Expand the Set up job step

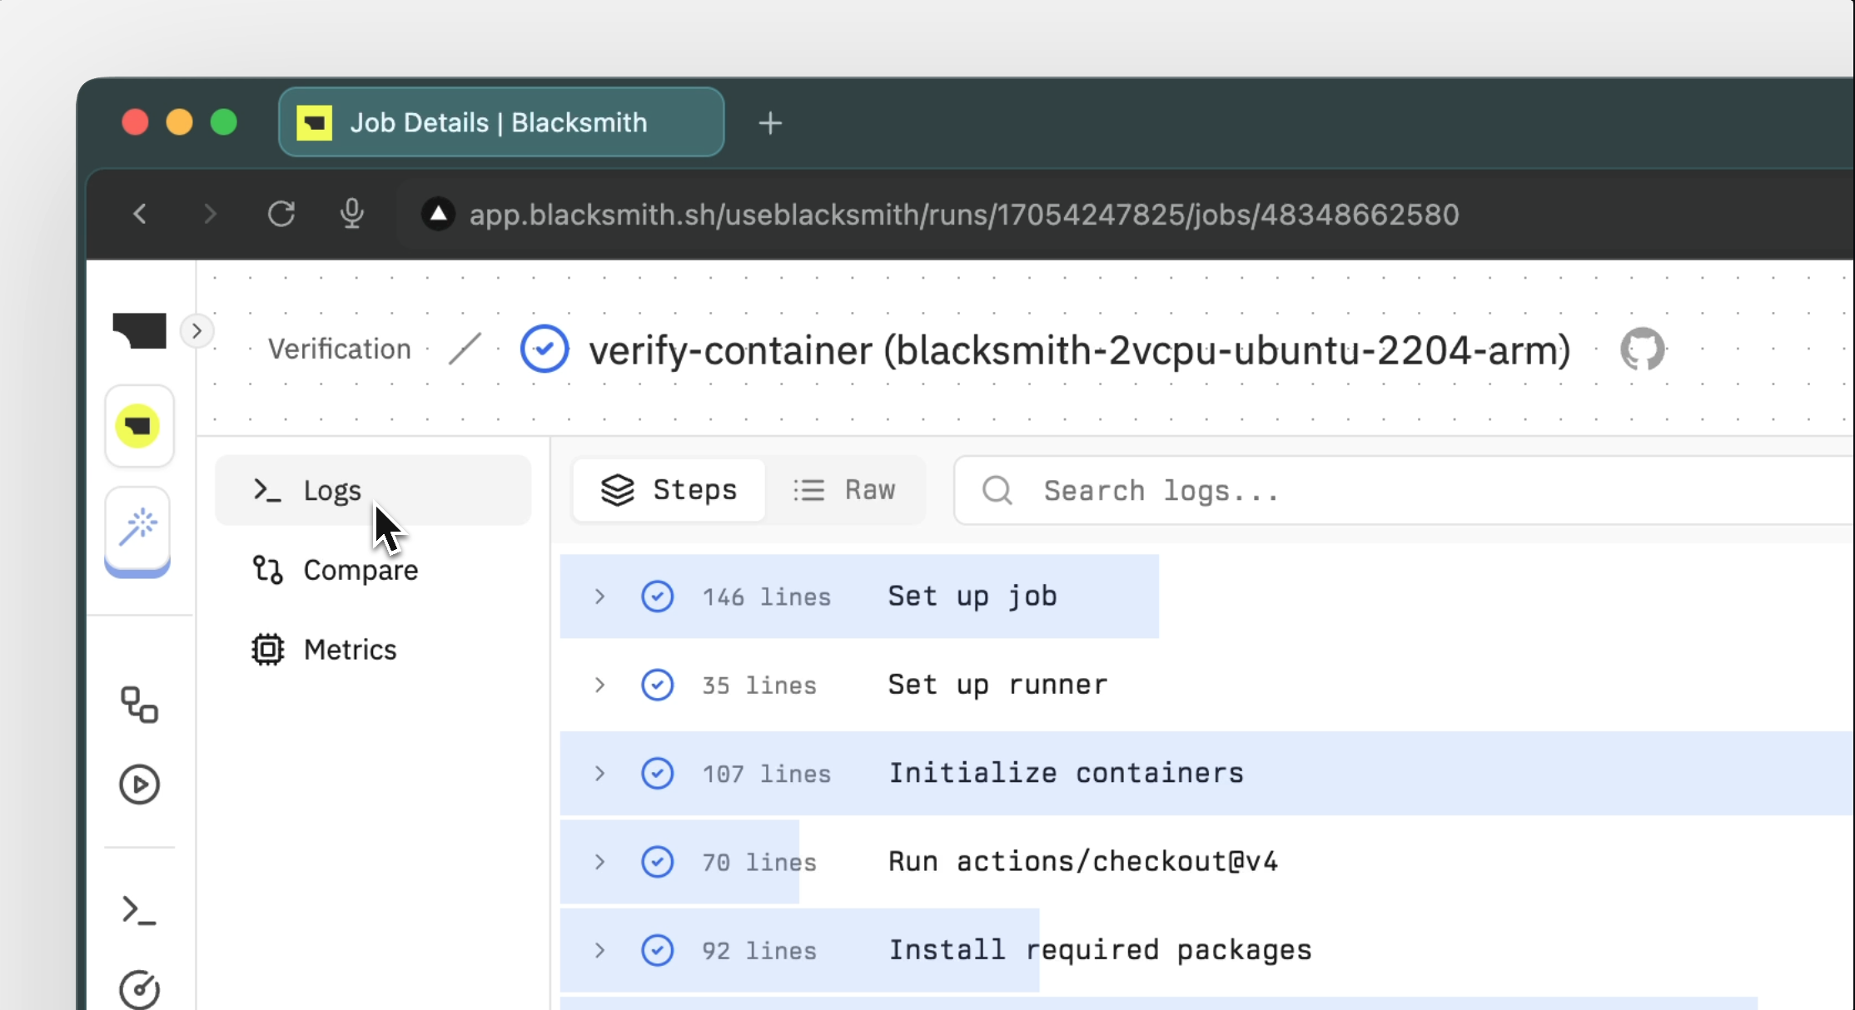(x=599, y=597)
